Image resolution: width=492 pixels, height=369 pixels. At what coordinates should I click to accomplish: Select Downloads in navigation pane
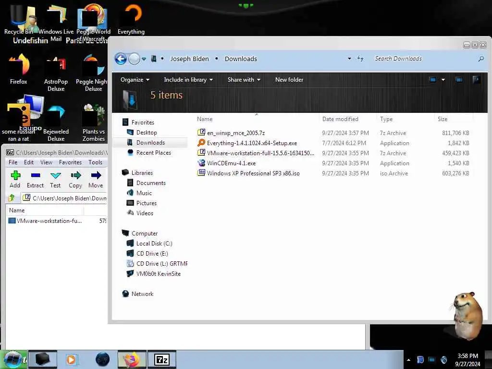tap(150, 142)
